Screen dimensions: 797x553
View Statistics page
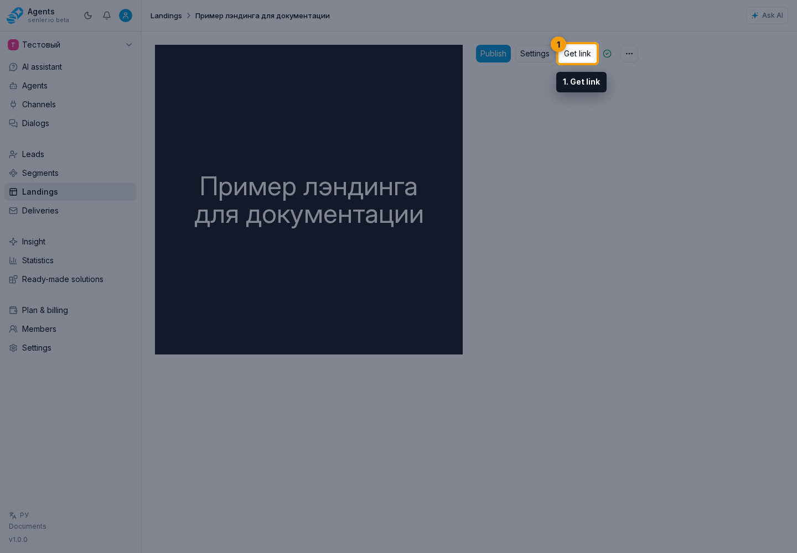[70, 260]
